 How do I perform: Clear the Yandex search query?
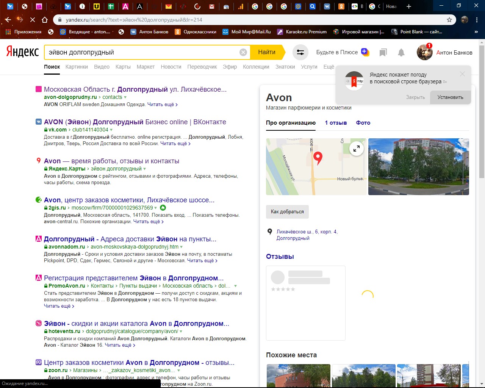(x=243, y=52)
